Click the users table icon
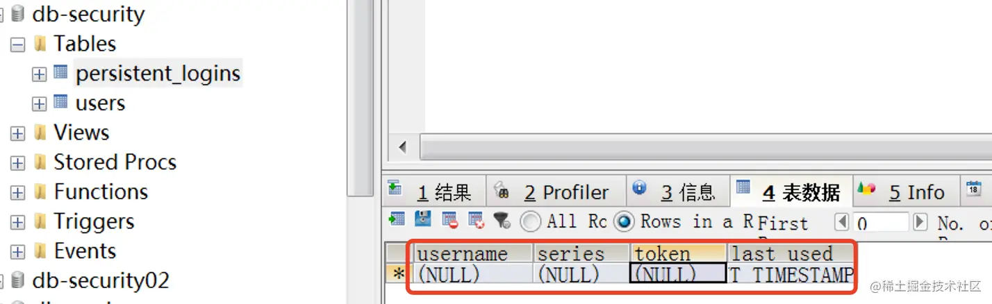 61,101
